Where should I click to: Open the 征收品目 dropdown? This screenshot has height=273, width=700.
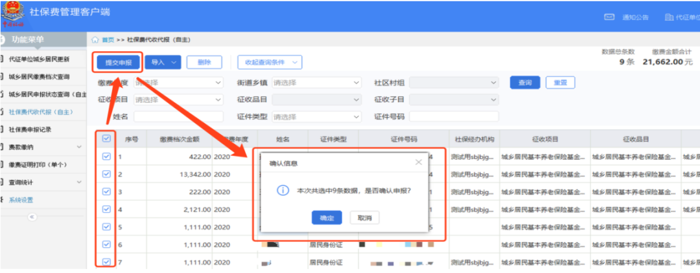click(x=316, y=100)
